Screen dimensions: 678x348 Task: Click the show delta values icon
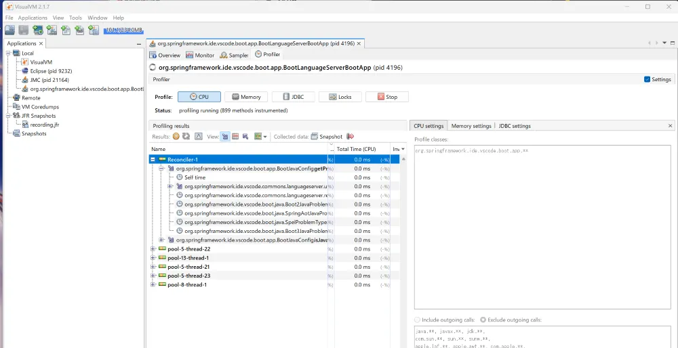(199, 137)
